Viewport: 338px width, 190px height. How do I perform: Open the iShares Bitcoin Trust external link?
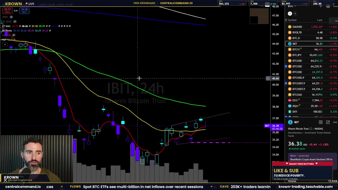click(311, 129)
